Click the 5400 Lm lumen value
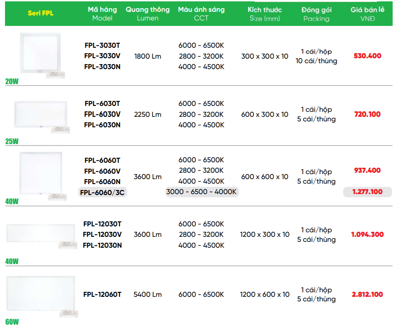The height and width of the screenshot is (325, 394). [148, 295]
